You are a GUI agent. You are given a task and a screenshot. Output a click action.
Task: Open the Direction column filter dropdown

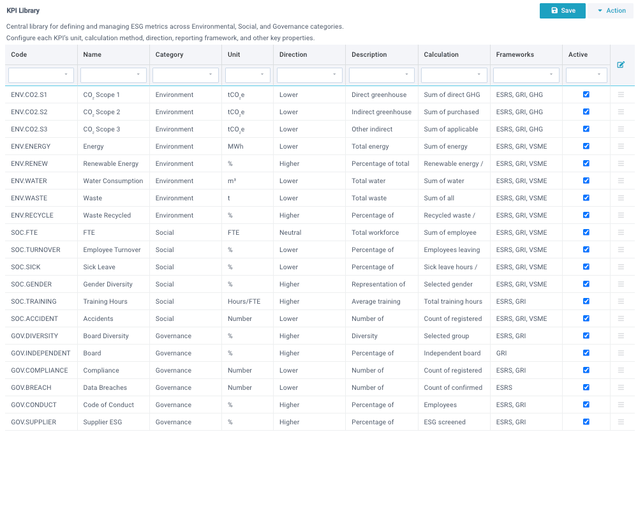[x=309, y=75]
